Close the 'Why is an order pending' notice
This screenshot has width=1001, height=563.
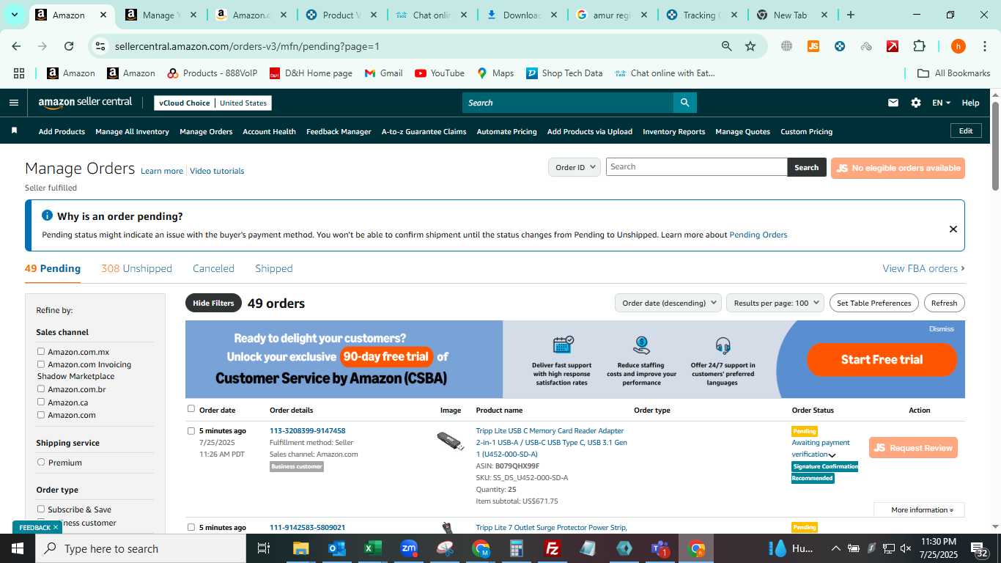pyautogui.click(x=953, y=229)
